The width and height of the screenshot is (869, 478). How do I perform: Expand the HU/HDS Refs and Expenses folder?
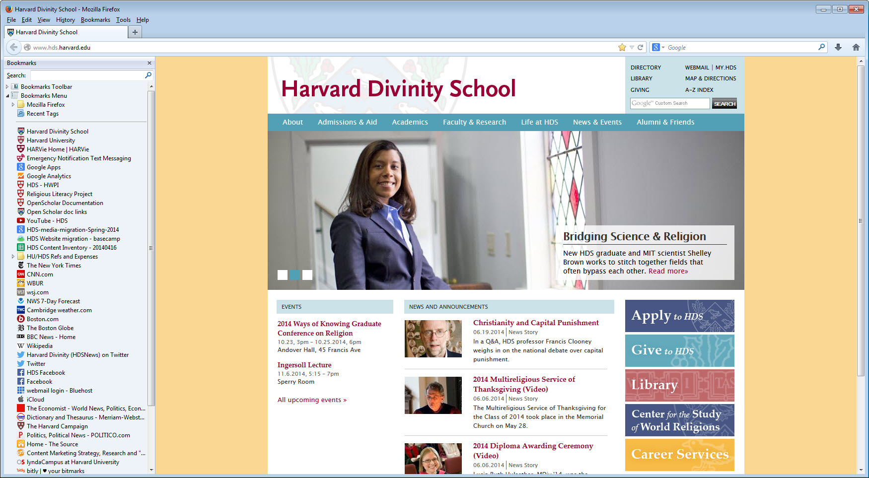[x=13, y=257]
